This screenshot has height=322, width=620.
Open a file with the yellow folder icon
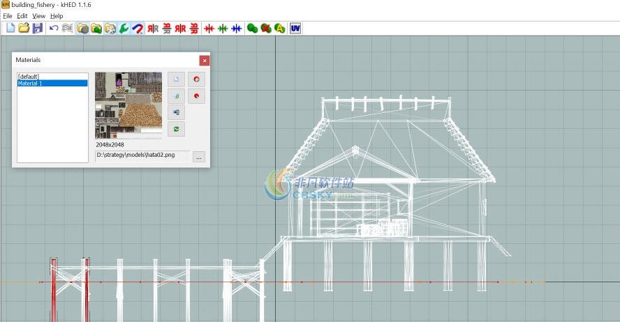coord(24,29)
